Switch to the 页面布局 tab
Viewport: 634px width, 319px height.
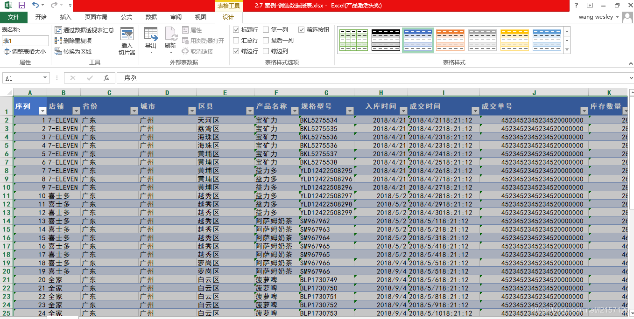pyautogui.click(x=96, y=17)
